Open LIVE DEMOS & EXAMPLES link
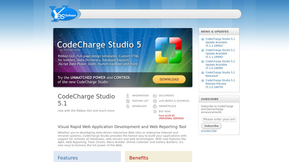This screenshot has width=289, height=162. (174, 101)
